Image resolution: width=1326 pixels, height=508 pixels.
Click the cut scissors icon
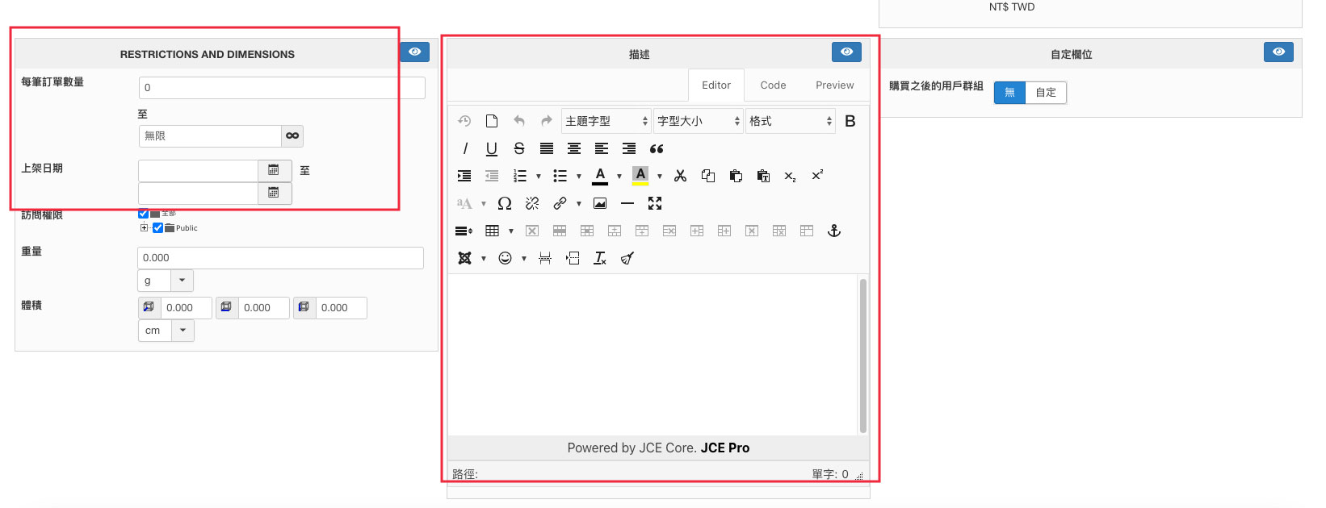coord(681,176)
